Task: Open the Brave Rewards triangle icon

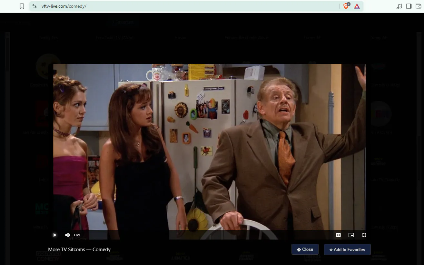Action: (357, 6)
